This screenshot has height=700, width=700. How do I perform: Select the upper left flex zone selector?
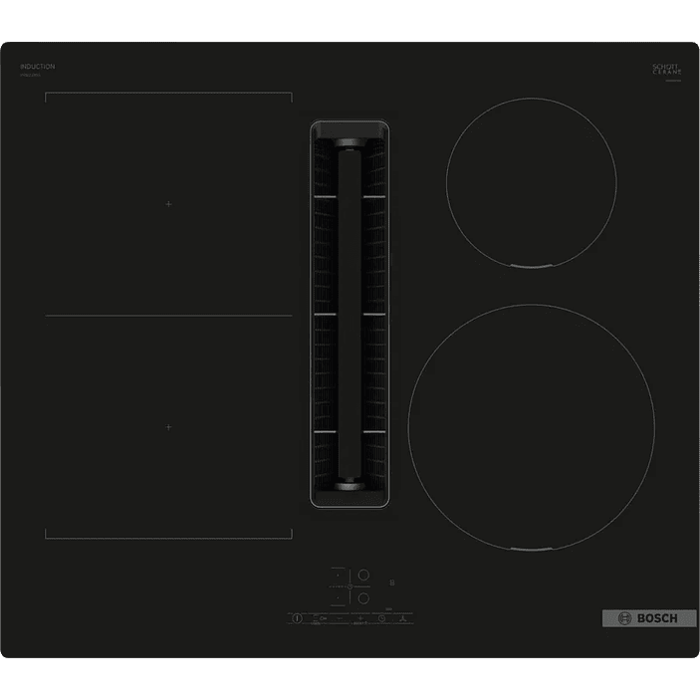click(x=338, y=575)
